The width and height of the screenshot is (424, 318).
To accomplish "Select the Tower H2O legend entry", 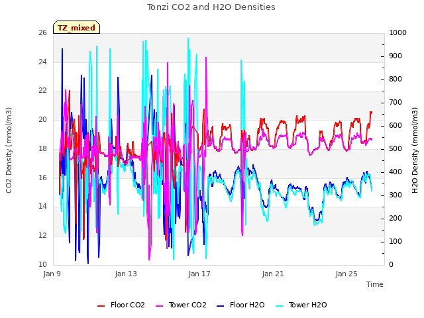I will (301, 305).
